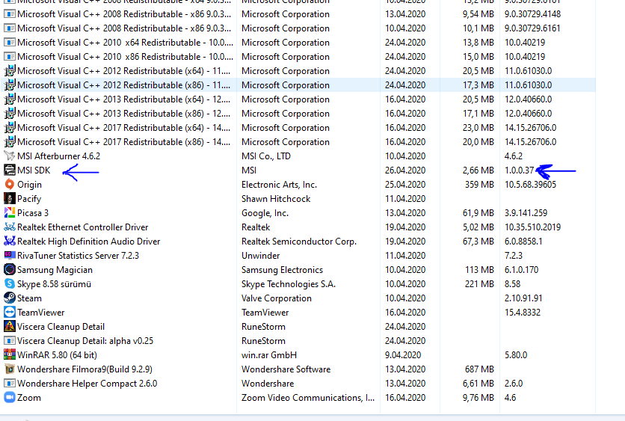Click MSI SDK version 1.0.0.37
This screenshot has width=625, height=421.
click(x=519, y=170)
